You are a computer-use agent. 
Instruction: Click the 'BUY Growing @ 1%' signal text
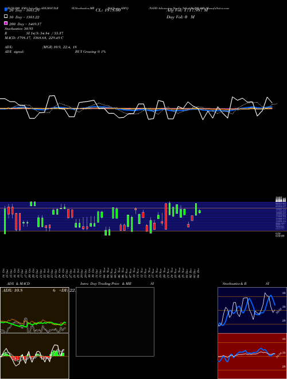[90, 52]
